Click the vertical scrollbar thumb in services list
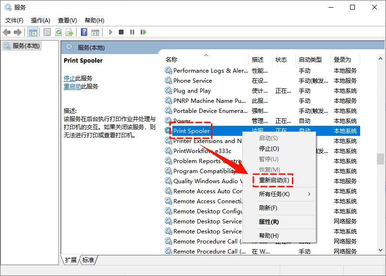 pyautogui.click(x=380, y=159)
